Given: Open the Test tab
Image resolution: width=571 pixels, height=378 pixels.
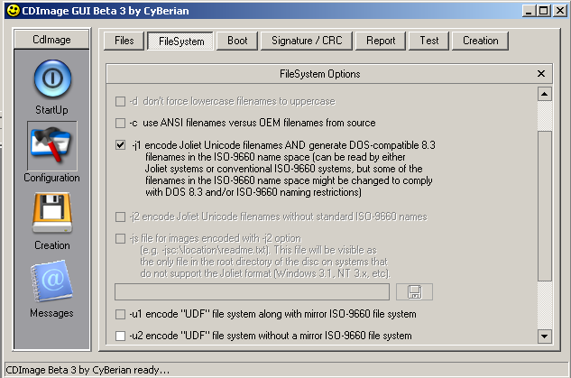Looking at the screenshot, I should (429, 41).
